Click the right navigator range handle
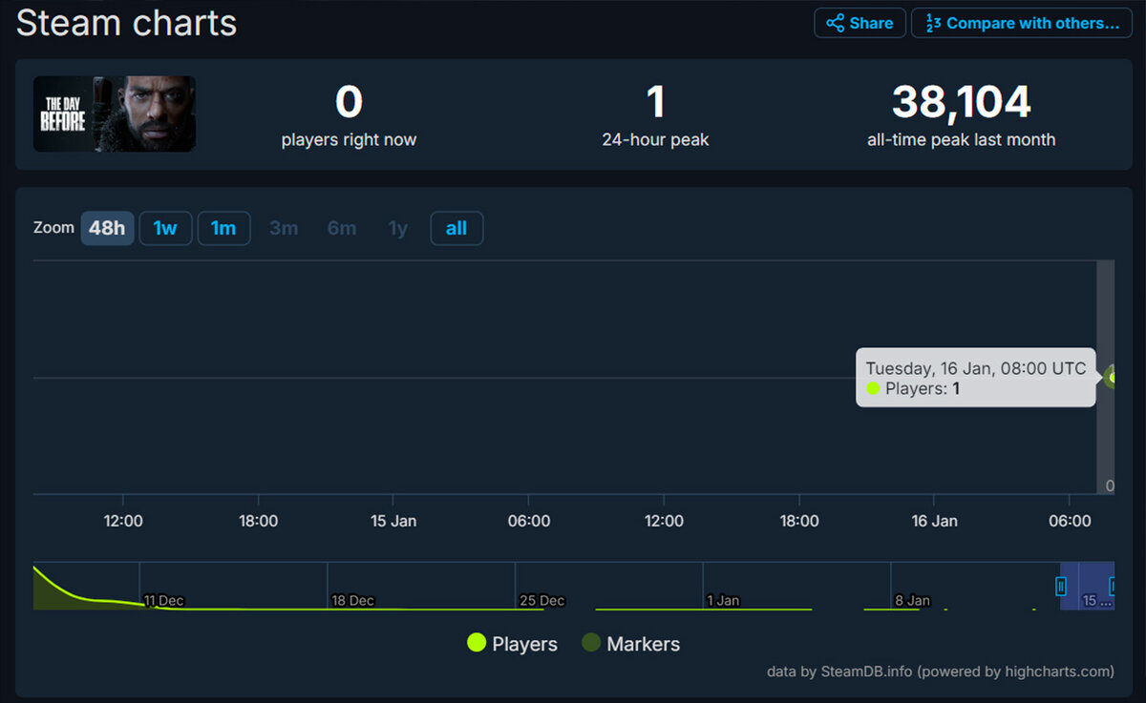 (1113, 586)
